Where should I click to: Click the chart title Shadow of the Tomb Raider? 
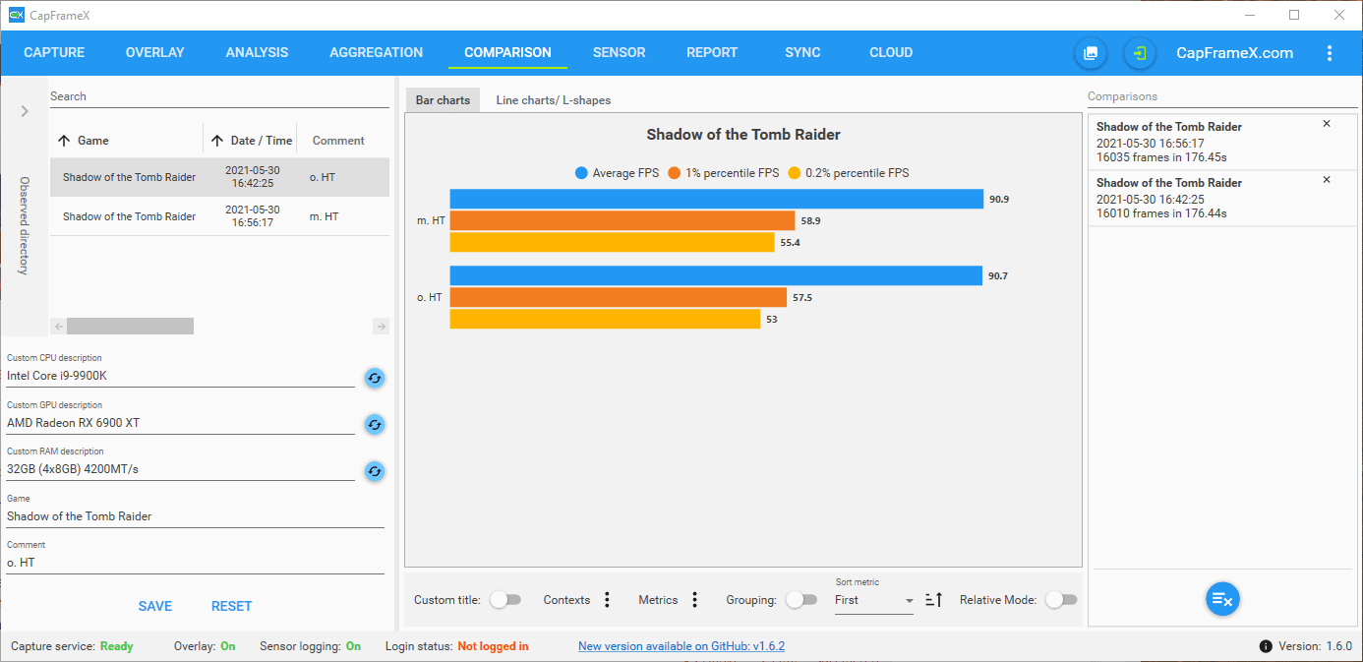click(743, 135)
